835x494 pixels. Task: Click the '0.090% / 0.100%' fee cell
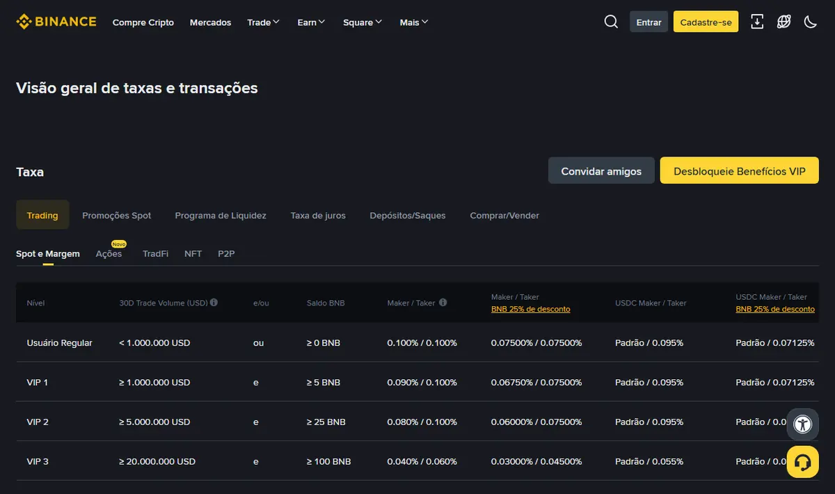[x=422, y=382]
